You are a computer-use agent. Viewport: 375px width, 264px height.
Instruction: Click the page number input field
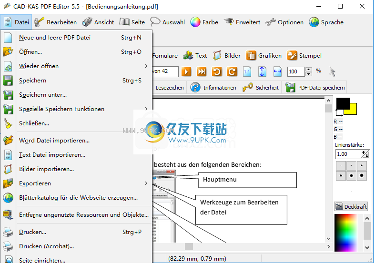point(165,71)
